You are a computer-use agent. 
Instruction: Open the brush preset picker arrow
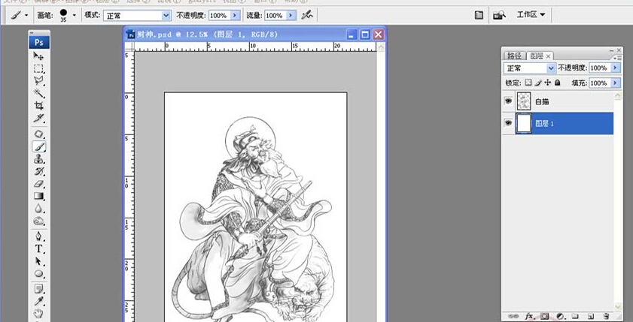pos(75,16)
